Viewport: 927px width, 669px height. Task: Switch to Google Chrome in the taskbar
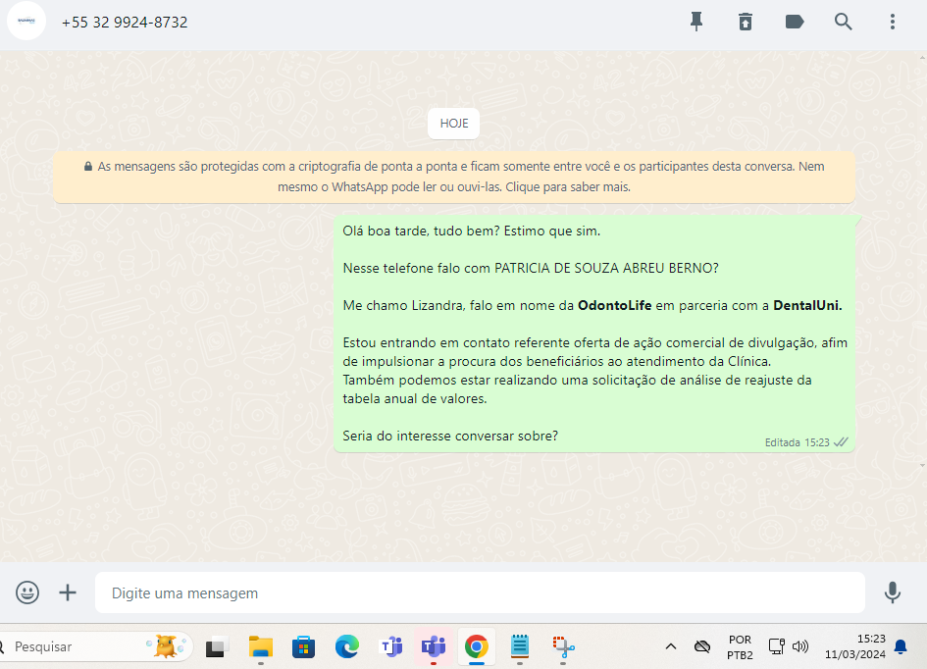(477, 646)
